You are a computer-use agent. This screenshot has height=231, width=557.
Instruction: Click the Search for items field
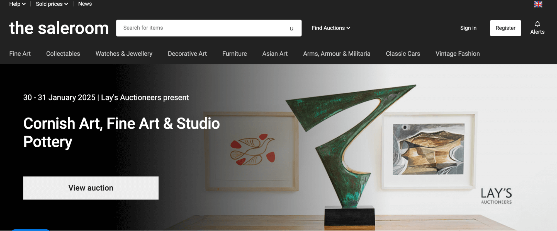pos(209,28)
